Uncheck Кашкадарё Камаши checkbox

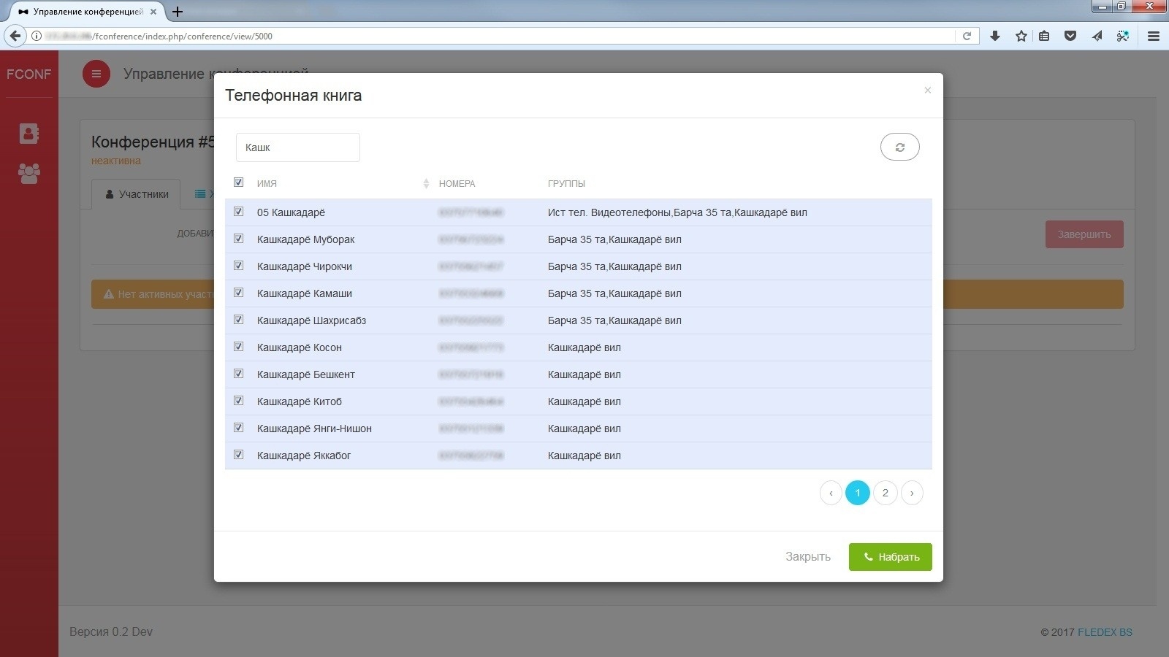[x=238, y=293]
